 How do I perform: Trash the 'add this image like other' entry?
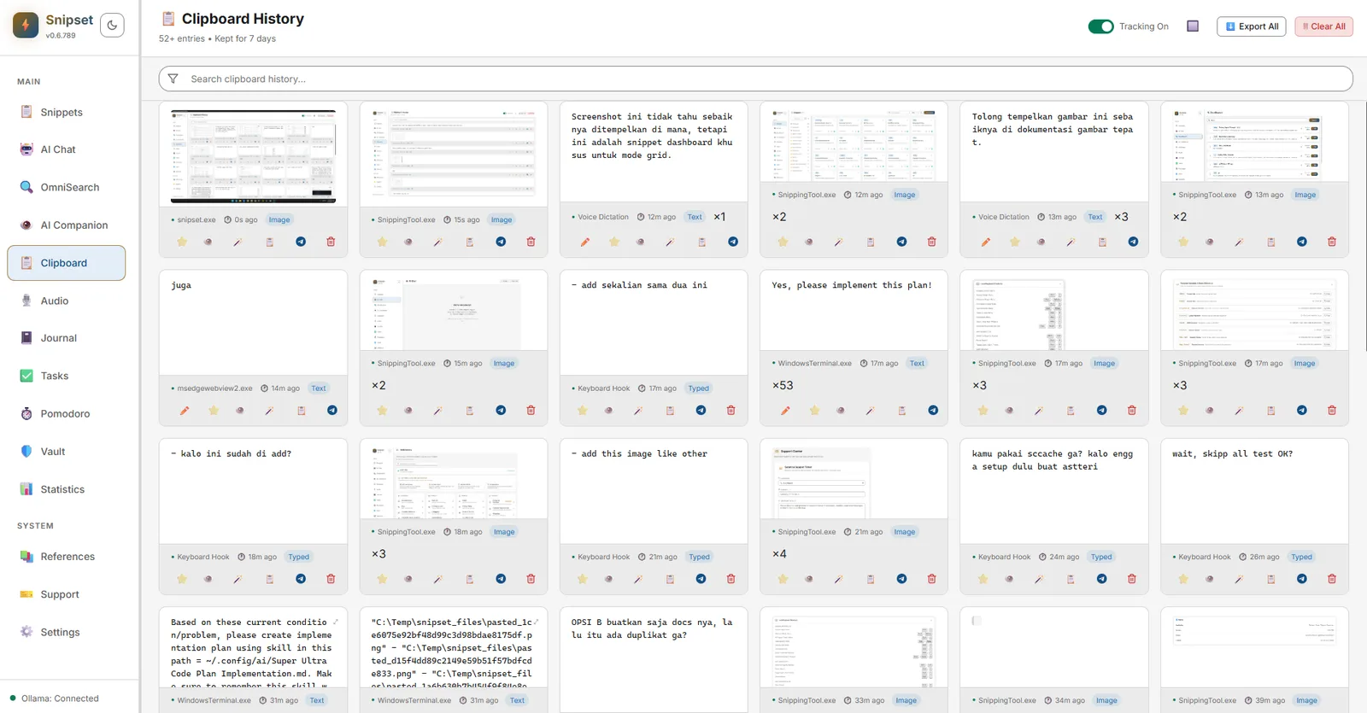pos(730,579)
